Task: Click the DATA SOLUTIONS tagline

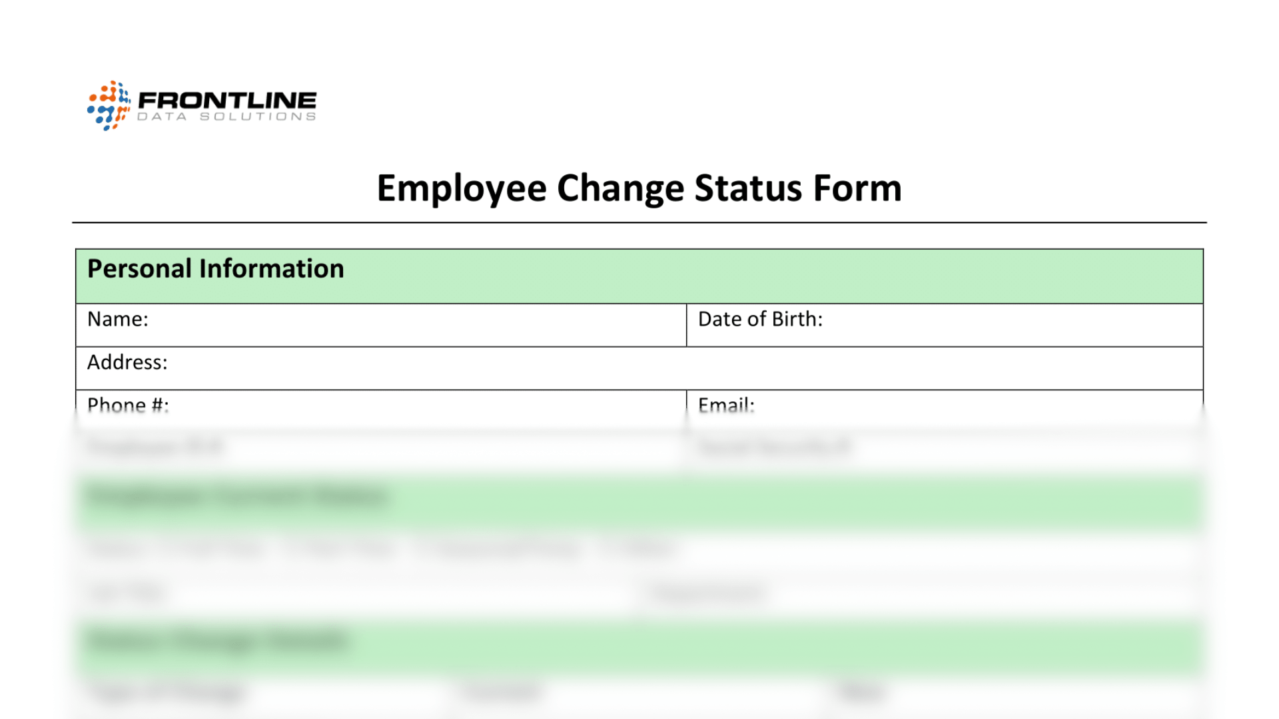Action: point(226,117)
